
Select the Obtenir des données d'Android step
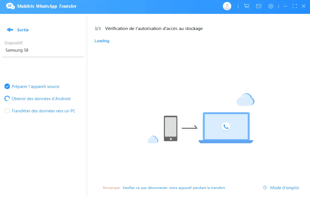pyautogui.click(x=41, y=98)
